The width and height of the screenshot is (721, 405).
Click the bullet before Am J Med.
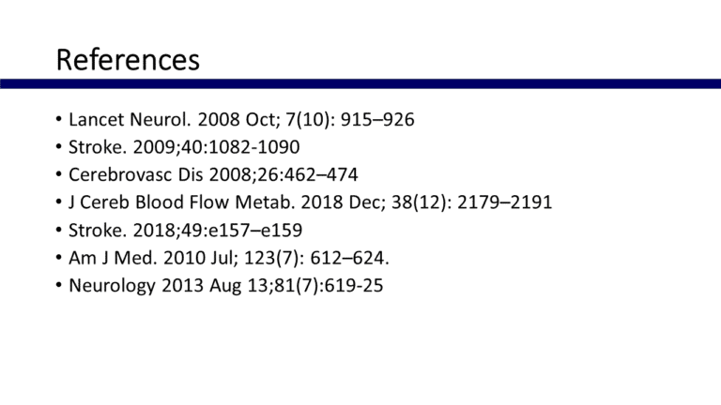pos(58,256)
